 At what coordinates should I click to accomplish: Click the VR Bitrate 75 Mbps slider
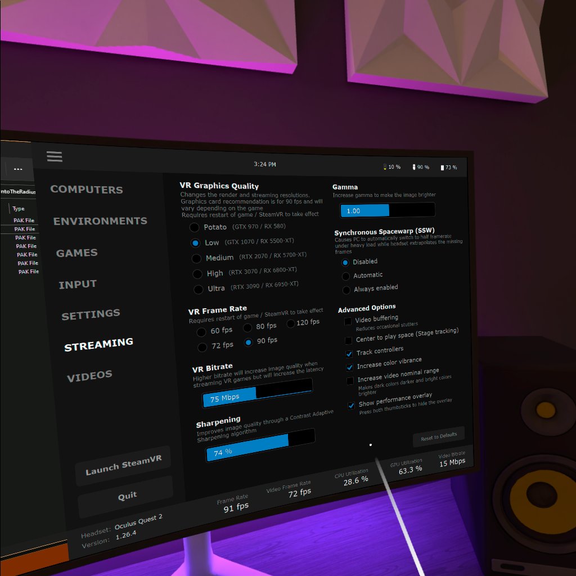[258, 393]
